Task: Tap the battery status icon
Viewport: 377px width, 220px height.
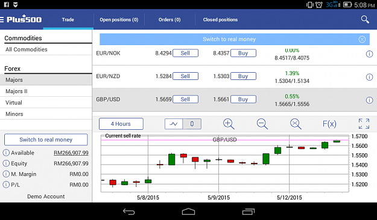Action: pos(347,5)
